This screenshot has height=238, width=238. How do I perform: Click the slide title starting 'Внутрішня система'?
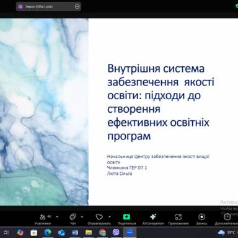pos(161,102)
